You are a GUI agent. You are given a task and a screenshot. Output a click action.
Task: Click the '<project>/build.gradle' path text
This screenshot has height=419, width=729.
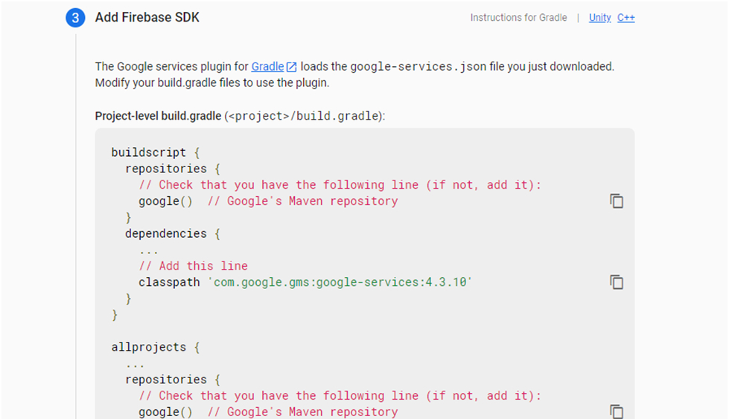[304, 116]
